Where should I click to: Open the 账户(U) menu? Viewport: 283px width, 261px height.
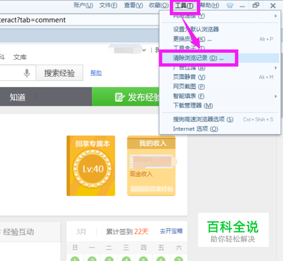[x=83, y=5]
